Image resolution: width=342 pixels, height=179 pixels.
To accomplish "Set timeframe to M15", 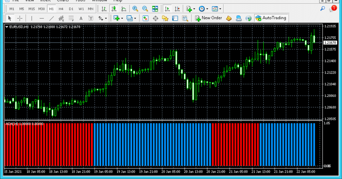I will click(x=32, y=9).
